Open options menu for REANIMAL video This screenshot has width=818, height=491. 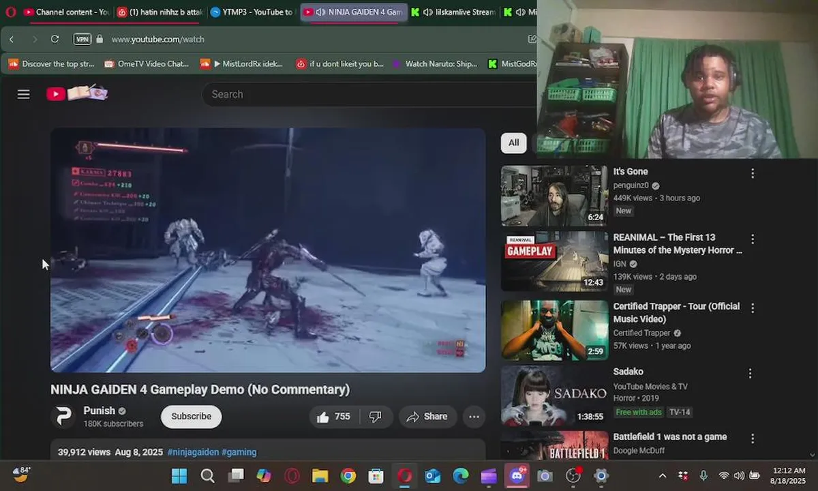click(753, 239)
